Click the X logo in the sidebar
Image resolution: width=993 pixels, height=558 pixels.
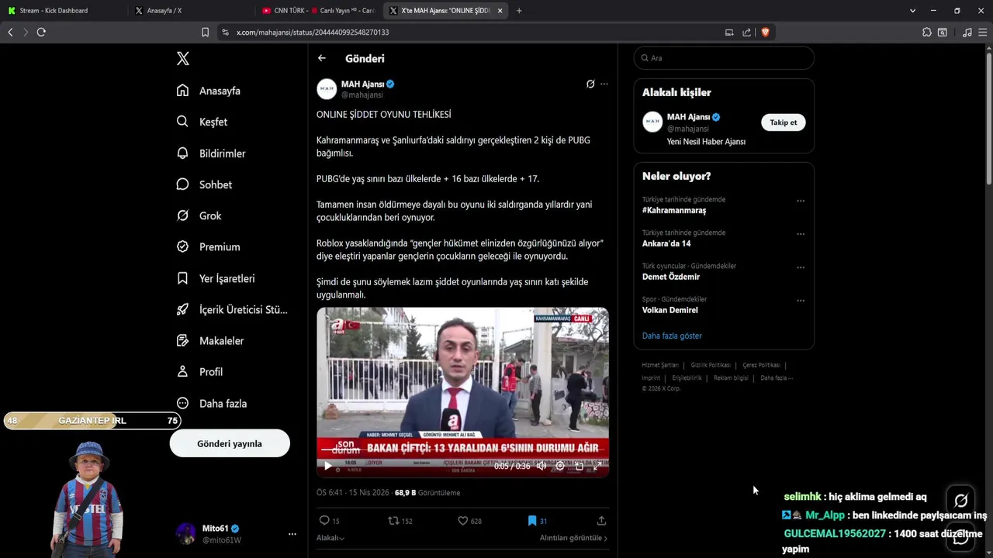[182, 58]
